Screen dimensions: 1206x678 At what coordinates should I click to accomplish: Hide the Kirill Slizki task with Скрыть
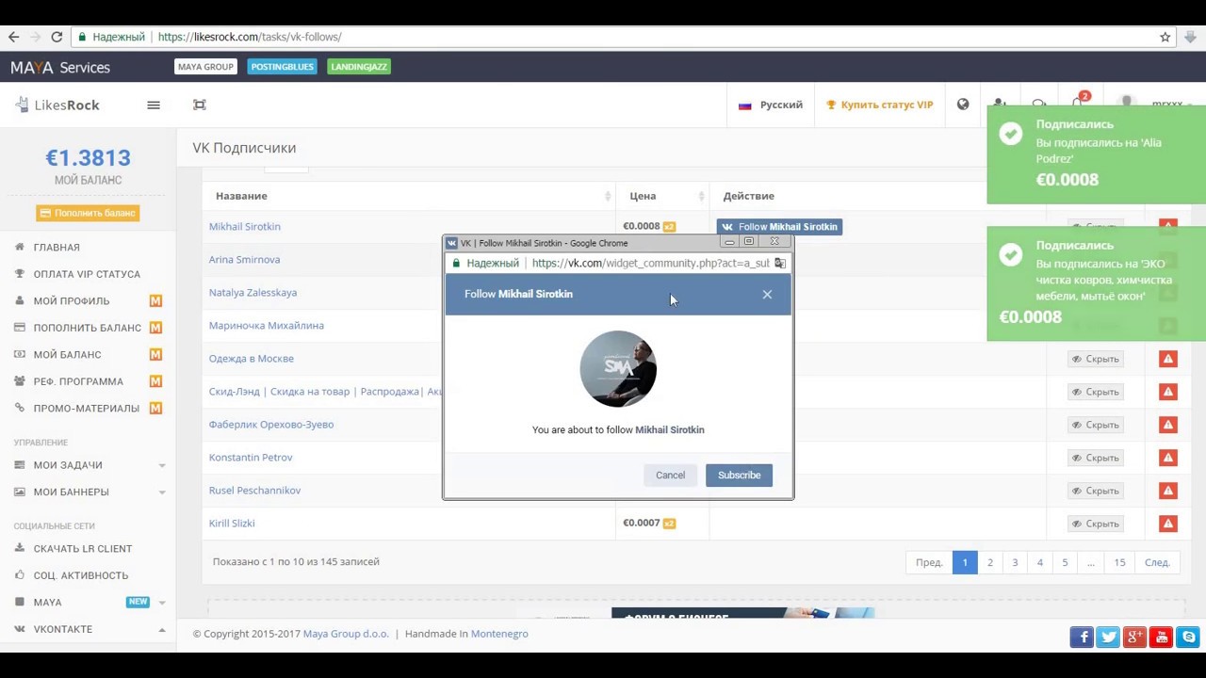[1095, 524]
